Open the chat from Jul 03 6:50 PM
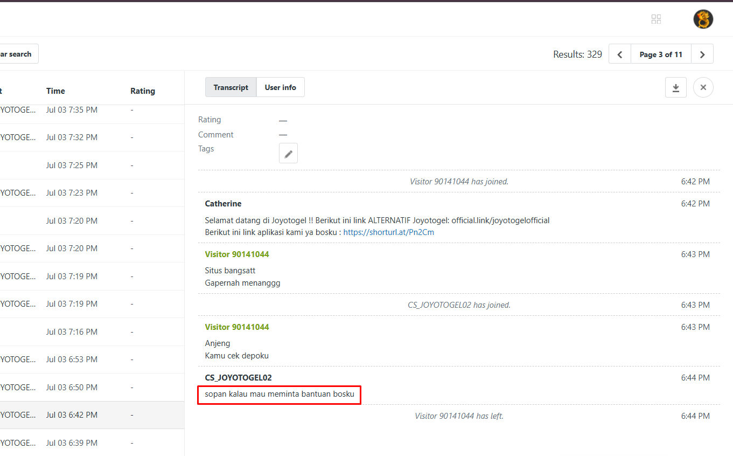 coord(92,388)
